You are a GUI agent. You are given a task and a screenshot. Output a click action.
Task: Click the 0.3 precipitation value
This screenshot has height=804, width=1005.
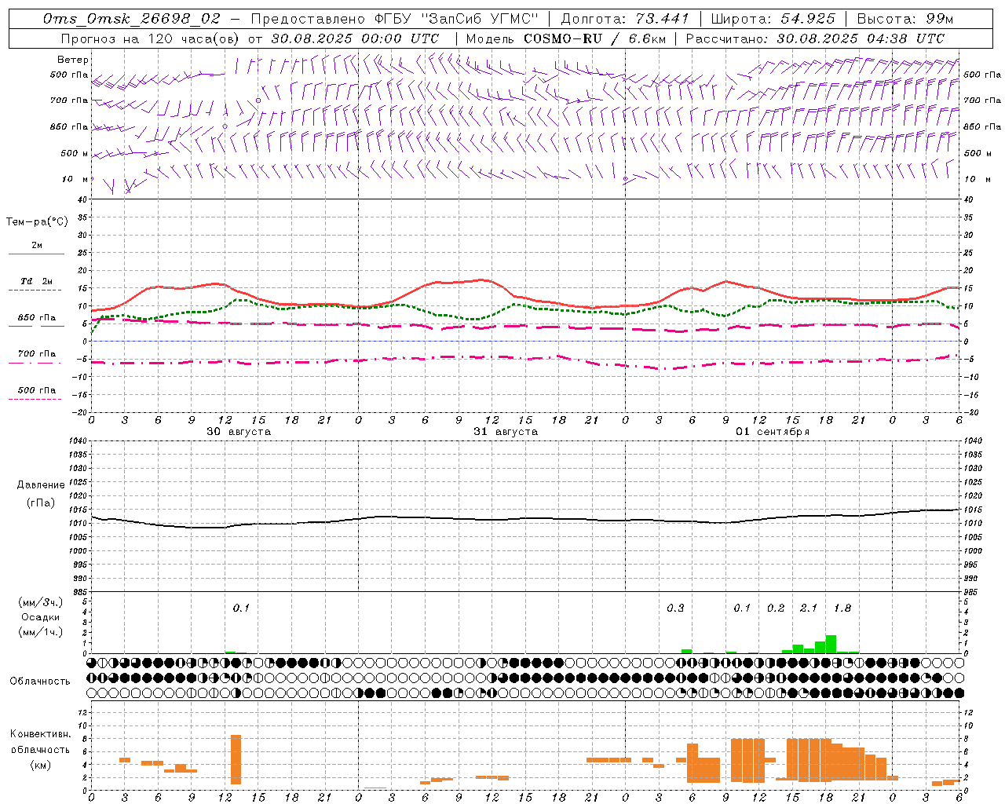675,608
